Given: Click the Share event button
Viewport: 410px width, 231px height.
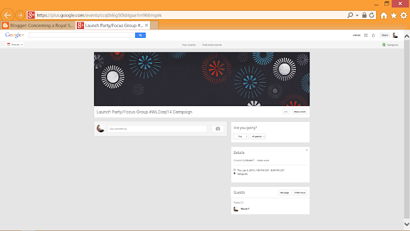Looking at the screenshot, I should (x=300, y=112).
